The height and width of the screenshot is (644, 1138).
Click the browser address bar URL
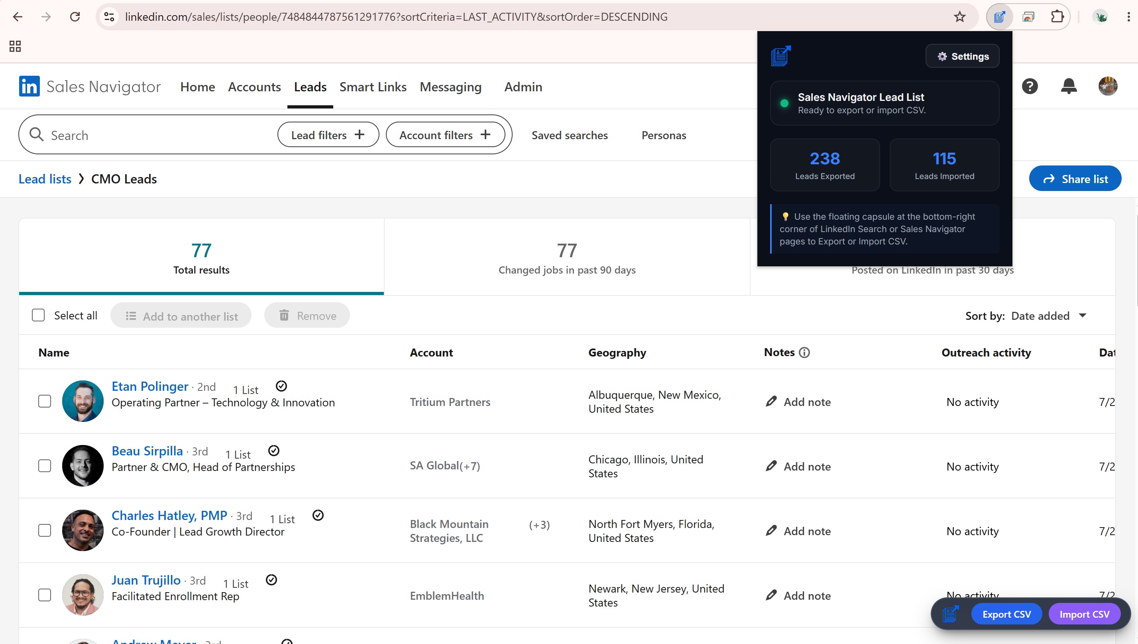tap(396, 17)
